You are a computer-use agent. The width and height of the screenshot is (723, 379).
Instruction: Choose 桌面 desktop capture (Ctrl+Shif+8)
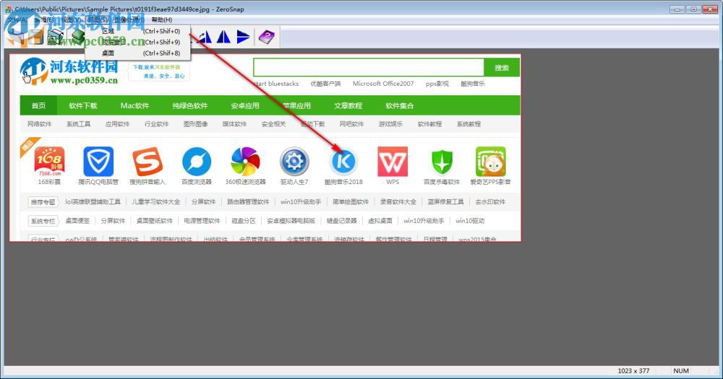coord(138,53)
